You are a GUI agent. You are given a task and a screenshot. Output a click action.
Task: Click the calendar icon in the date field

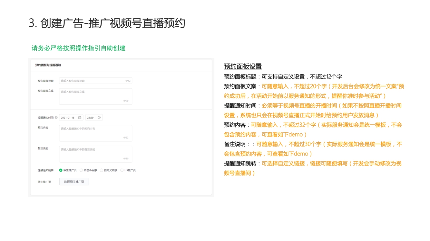80,118
